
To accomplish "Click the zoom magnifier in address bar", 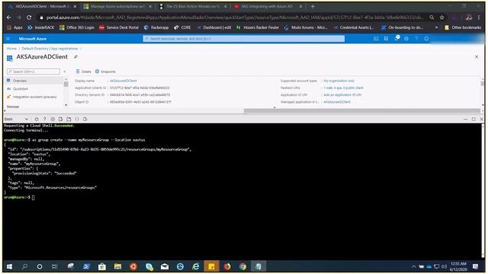I will [432, 18].
